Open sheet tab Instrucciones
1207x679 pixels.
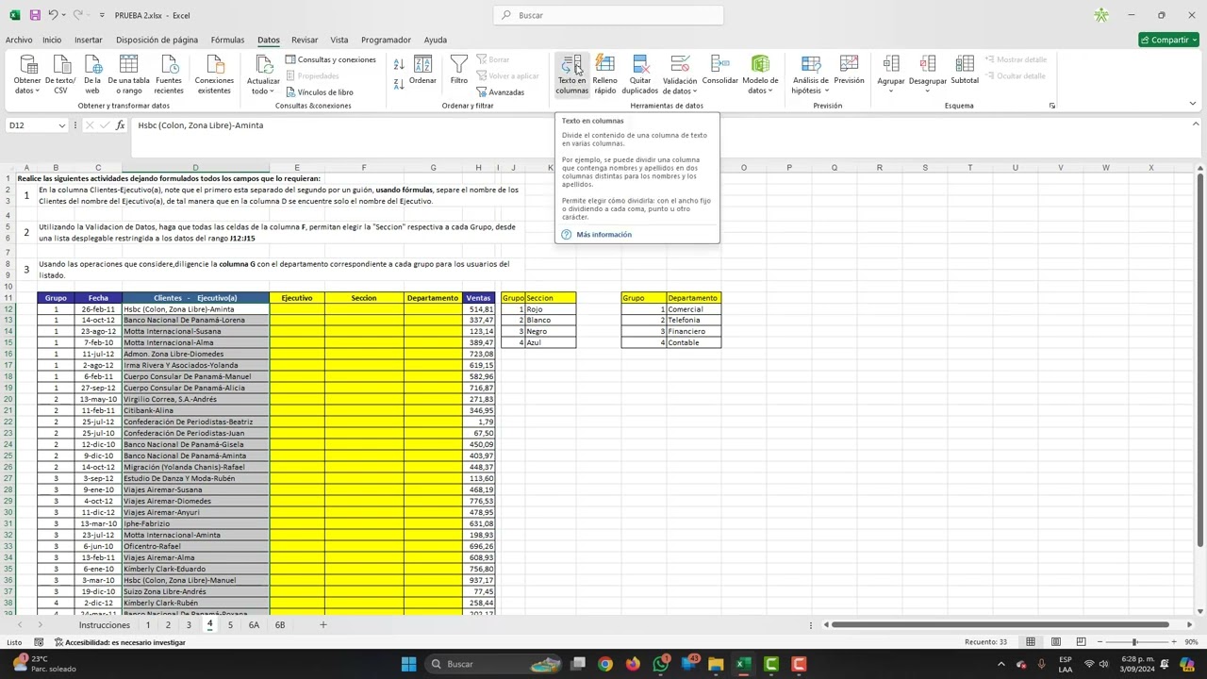coord(105,624)
